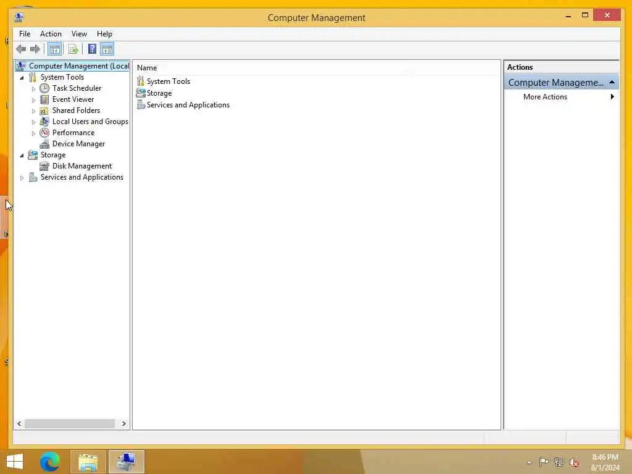Viewport: 632px width, 474px height.
Task: Open the Windows Start button
Action: (x=15, y=462)
